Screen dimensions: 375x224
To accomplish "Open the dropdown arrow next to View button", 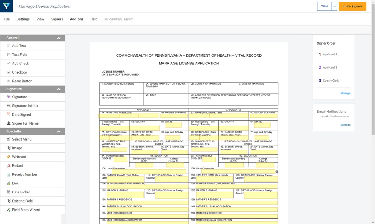I will click(x=334, y=6).
